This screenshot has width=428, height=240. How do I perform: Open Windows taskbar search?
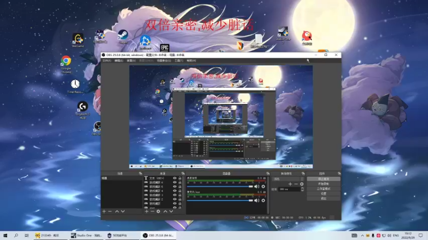click(16, 235)
